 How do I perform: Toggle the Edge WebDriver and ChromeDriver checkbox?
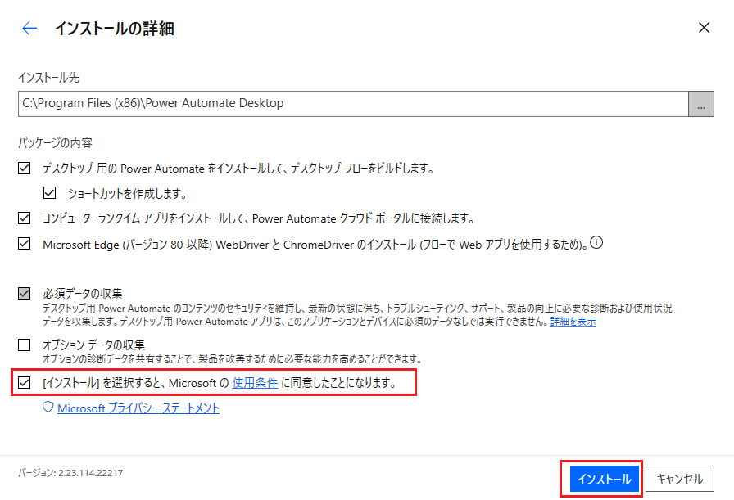[x=25, y=244]
